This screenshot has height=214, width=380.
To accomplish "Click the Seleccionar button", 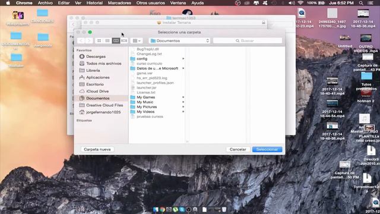I will 267,149.
